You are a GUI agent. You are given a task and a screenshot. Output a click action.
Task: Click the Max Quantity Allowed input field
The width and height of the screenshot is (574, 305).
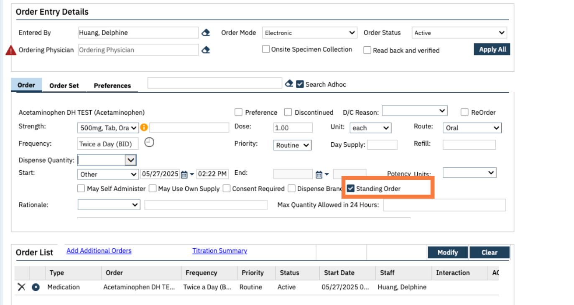[x=444, y=205]
